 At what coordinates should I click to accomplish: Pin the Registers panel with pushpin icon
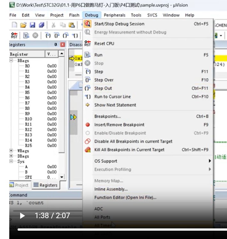pos(56,45)
